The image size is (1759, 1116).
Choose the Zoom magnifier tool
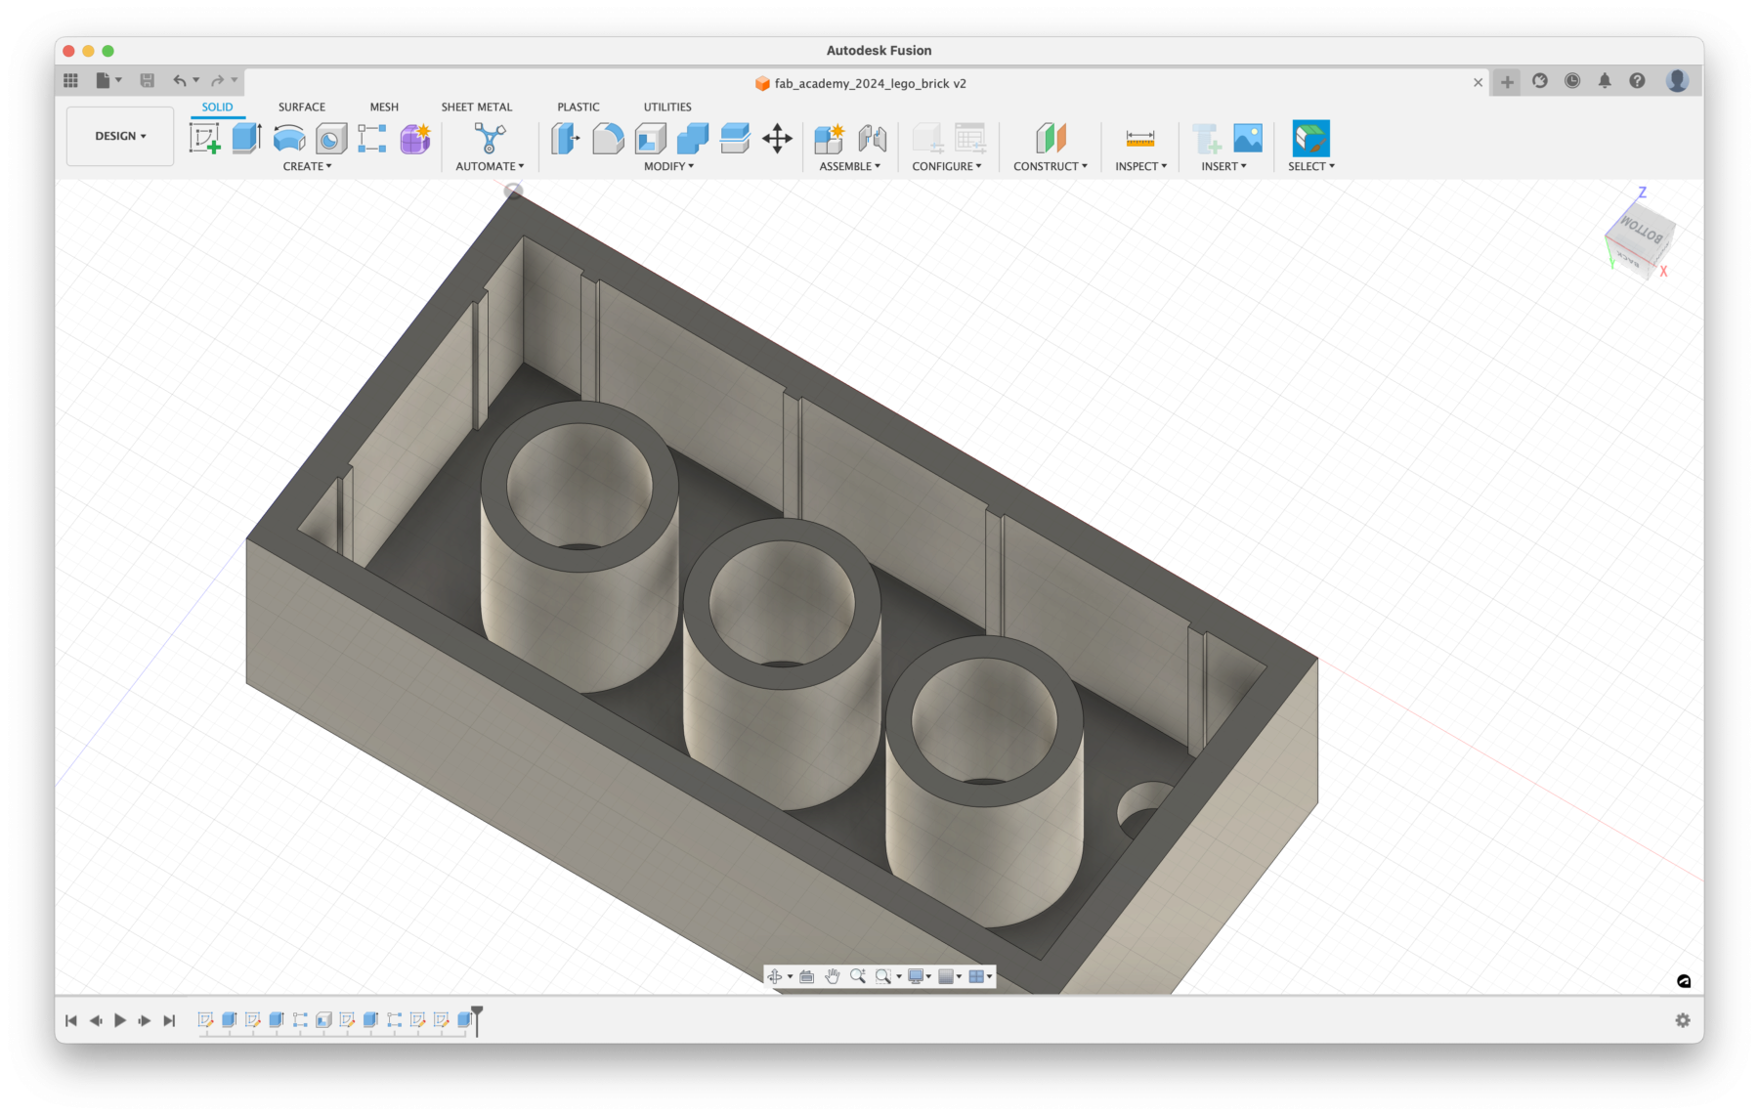click(858, 976)
